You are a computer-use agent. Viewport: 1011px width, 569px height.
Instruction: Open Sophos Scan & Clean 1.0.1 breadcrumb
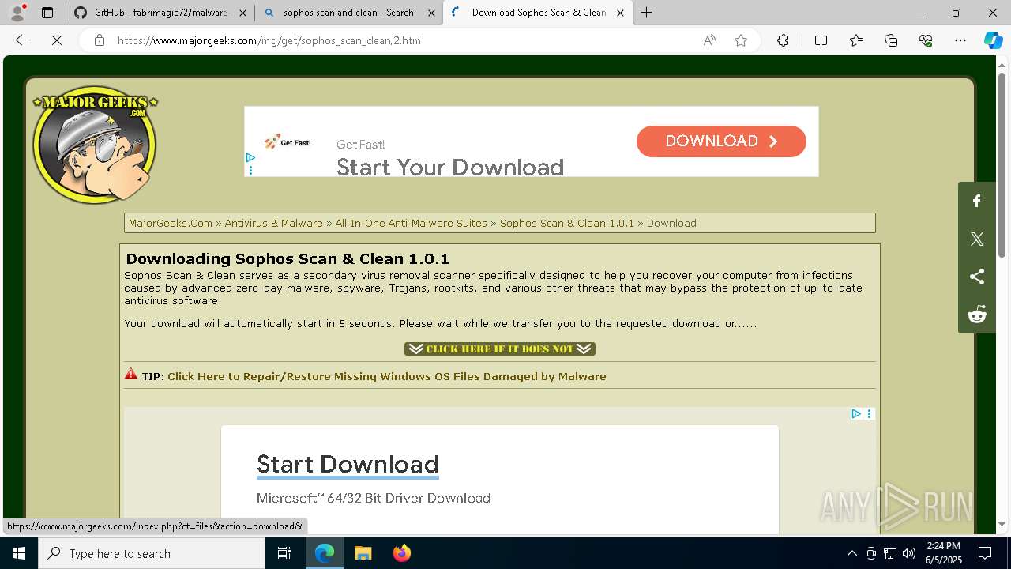click(x=567, y=223)
